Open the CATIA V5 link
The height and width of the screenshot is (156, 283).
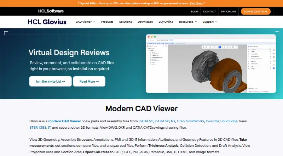pos(146,121)
